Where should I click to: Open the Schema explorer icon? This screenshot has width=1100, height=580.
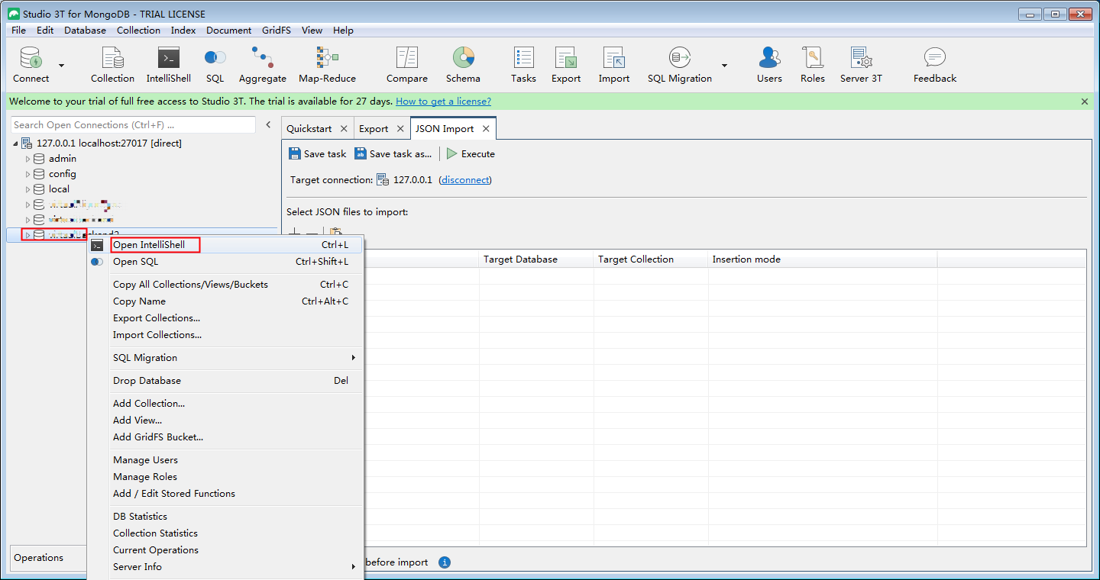click(463, 58)
